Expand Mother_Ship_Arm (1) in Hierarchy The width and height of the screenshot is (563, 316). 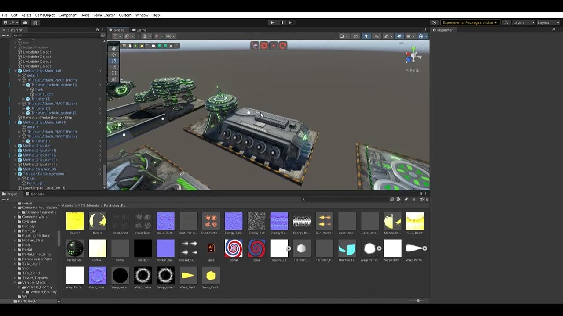click(15, 151)
